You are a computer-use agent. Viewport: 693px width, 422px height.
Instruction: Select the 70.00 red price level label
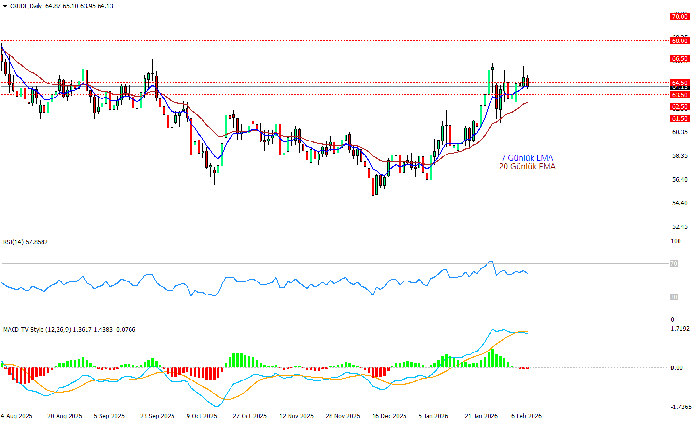(x=679, y=17)
